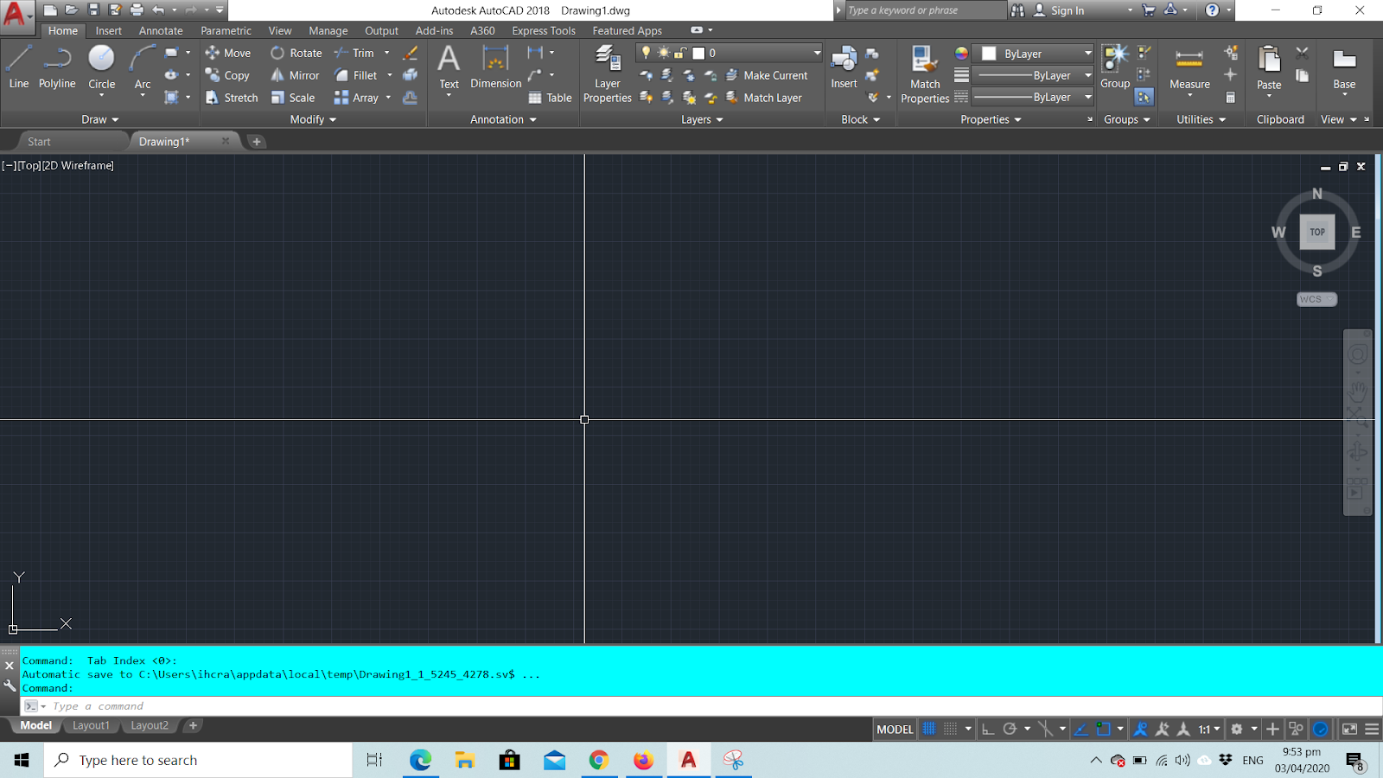Open the annotation scale 1:1 dropdown
Viewport: 1383px width, 778px height.
(1209, 729)
